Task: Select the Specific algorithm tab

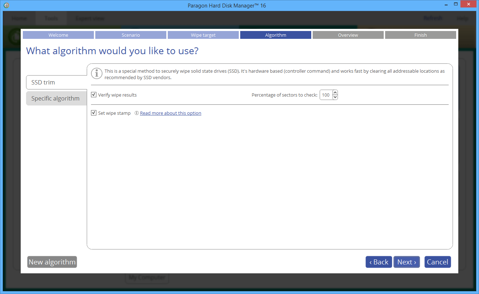Action: pos(56,98)
